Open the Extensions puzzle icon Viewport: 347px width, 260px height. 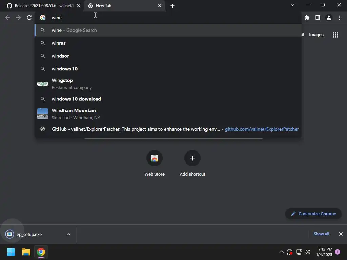click(307, 18)
